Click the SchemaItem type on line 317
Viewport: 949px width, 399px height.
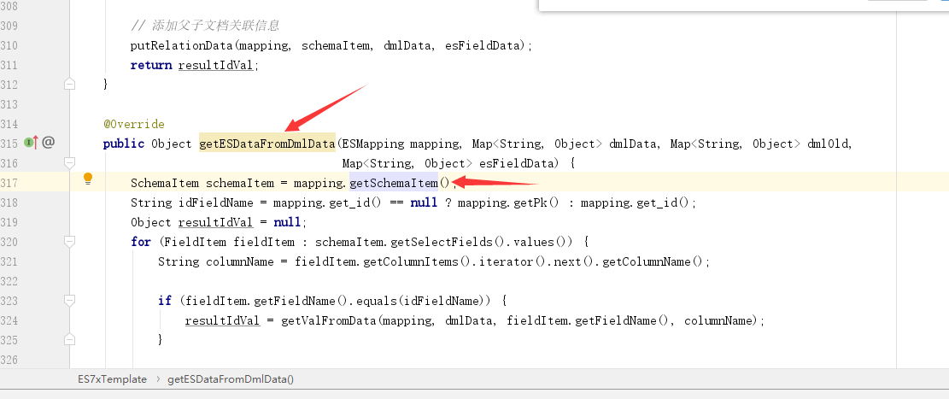coord(165,183)
